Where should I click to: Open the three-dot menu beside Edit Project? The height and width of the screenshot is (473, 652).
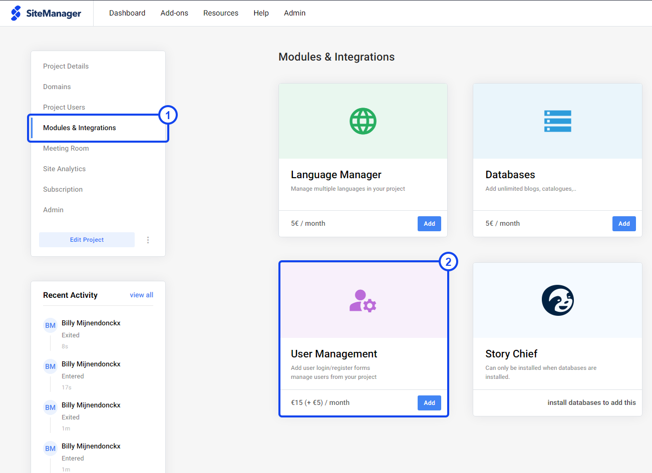click(x=148, y=240)
